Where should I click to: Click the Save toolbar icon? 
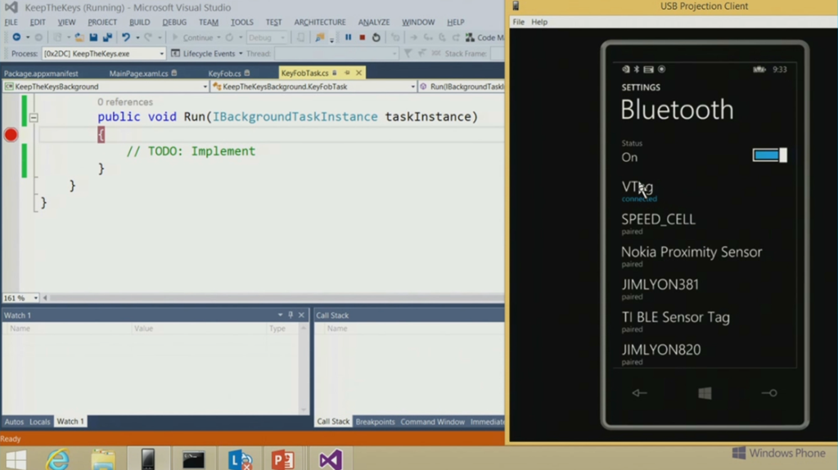[93, 38]
